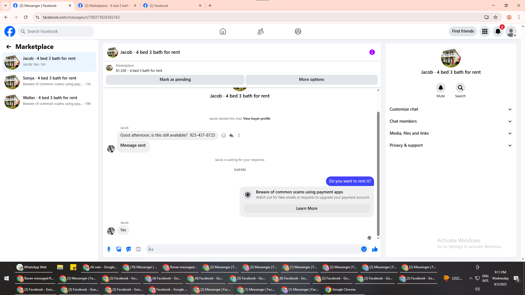Send a thumbs-up like
The width and height of the screenshot is (525, 295).
point(375,249)
